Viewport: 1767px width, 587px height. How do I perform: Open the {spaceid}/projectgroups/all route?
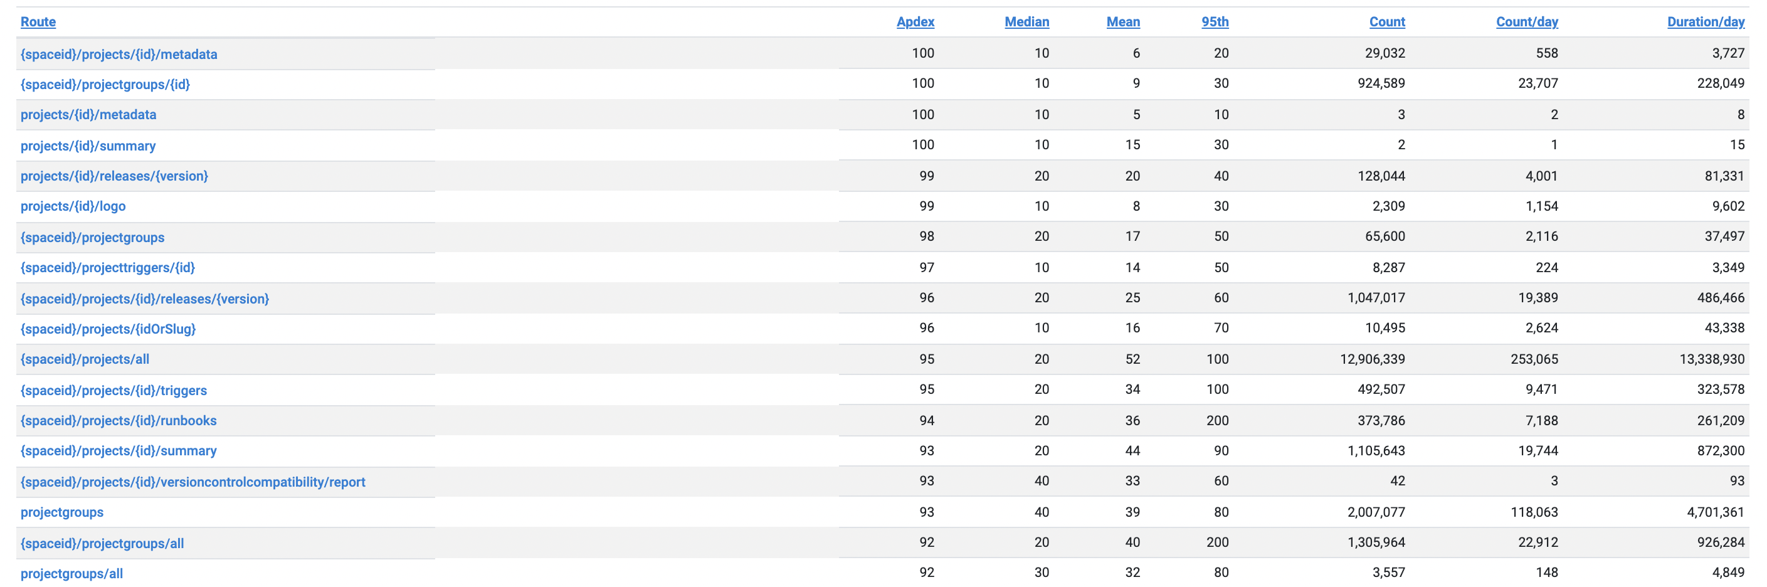click(102, 544)
